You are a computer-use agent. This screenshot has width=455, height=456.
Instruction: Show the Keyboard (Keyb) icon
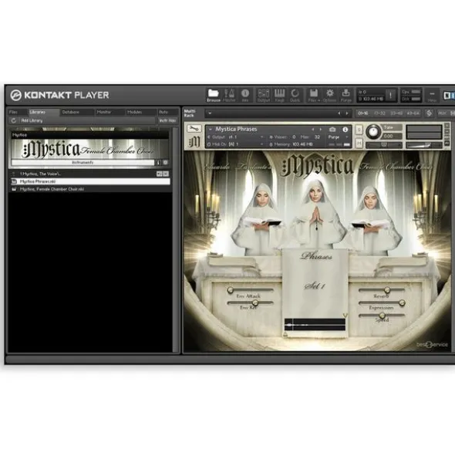click(x=279, y=95)
